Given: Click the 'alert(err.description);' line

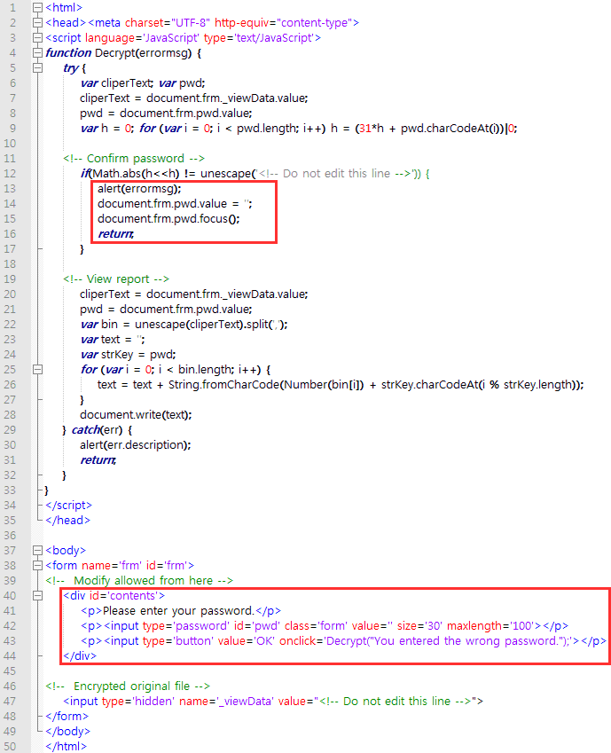Looking at the screenshot, I should 136,445.
